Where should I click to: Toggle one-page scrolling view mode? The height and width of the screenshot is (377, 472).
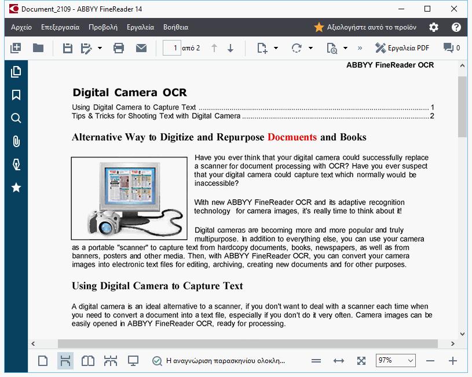(x=65, y=361)
